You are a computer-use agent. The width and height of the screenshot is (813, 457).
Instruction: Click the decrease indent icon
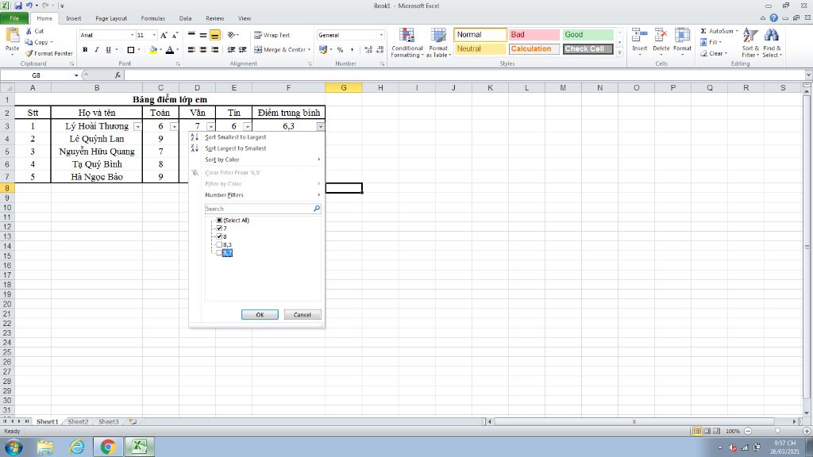231,50
